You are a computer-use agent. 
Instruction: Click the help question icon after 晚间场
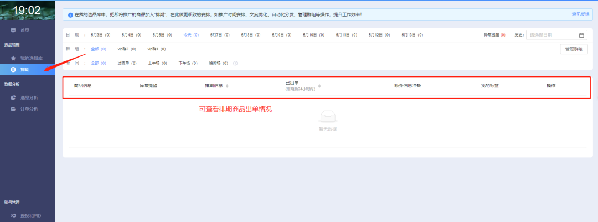pyautogui.click(x=235, y=63)
